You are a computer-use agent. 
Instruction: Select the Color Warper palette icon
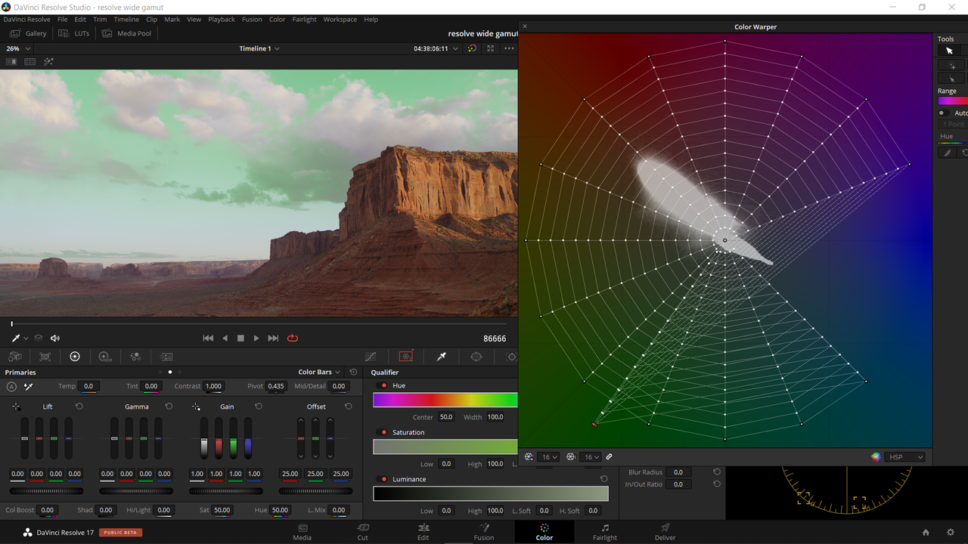(406, 357)
